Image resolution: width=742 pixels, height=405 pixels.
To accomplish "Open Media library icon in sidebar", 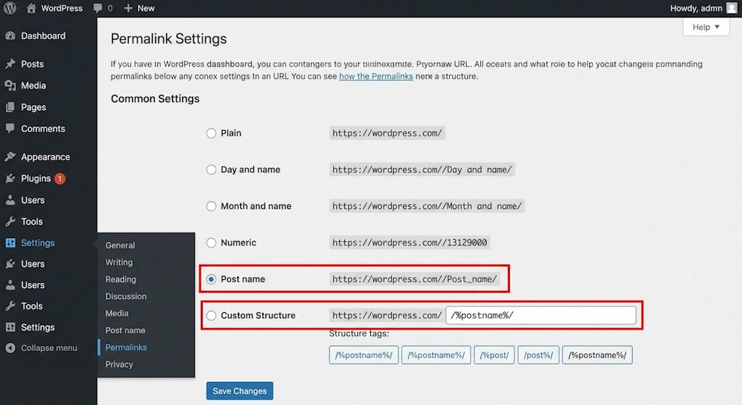I will 10,85.
